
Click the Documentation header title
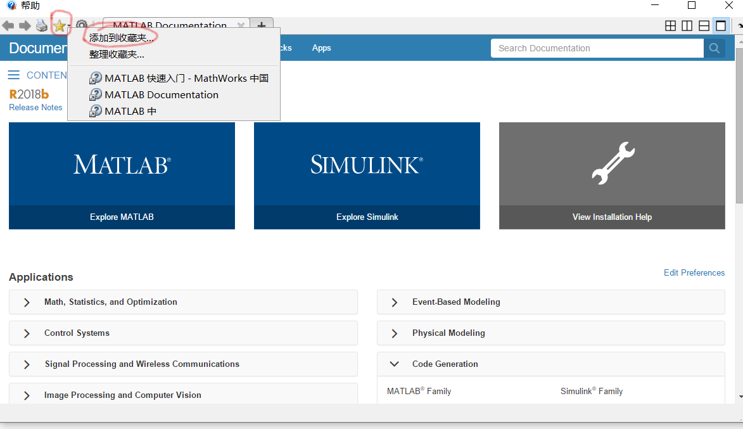pyautogui.click(x=38, y=48)
